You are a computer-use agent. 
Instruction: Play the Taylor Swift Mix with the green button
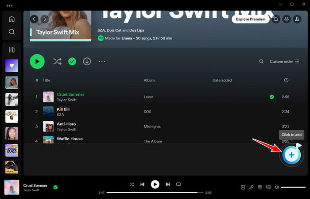point(37,61)
